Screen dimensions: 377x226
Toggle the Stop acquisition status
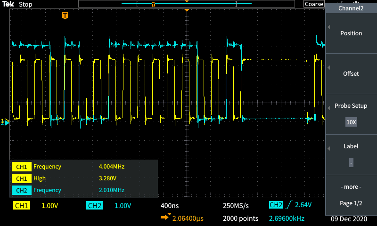(25, 4)
